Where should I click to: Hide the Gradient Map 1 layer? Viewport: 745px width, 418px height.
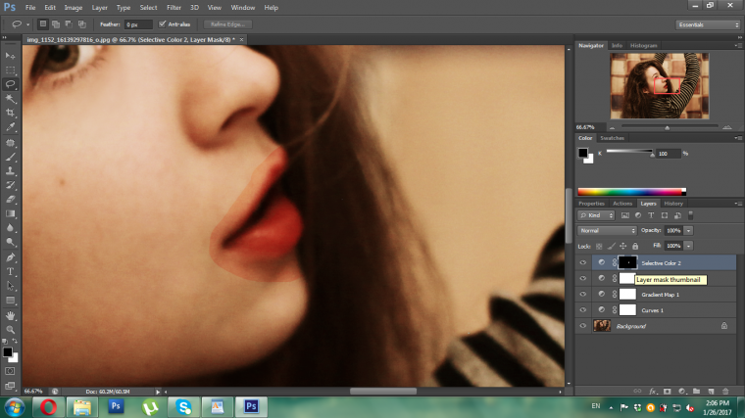[583, 294]
